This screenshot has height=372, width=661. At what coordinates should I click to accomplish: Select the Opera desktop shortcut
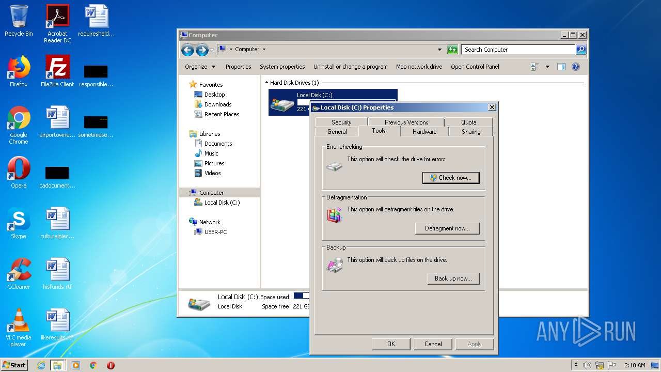[x=19, y=173]
